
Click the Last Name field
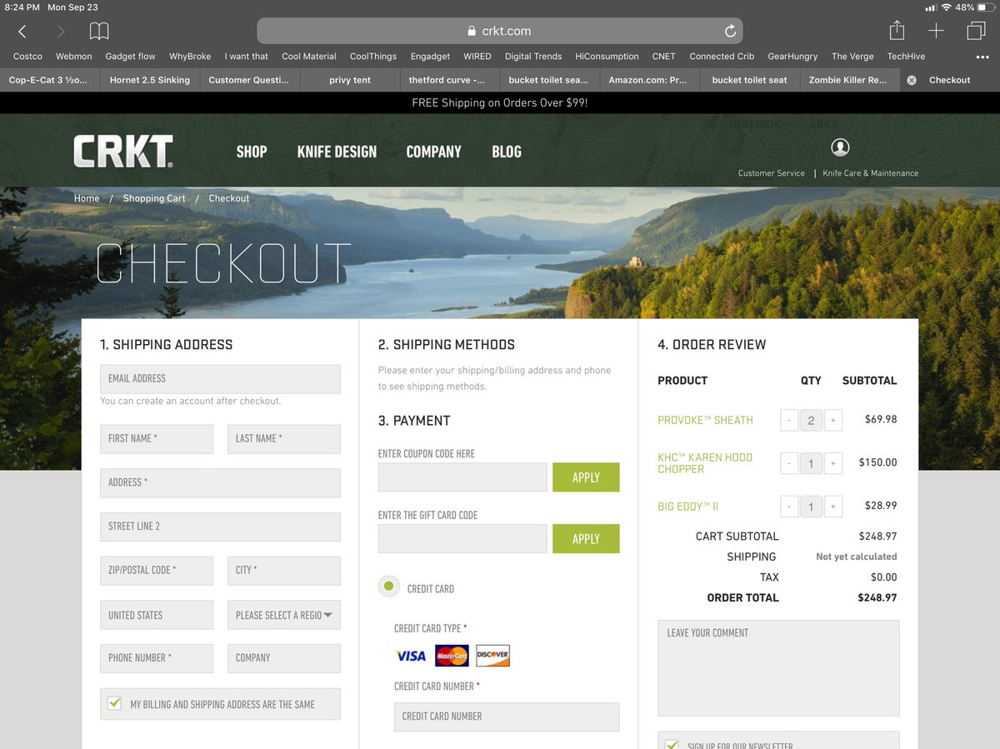[284, 439]
